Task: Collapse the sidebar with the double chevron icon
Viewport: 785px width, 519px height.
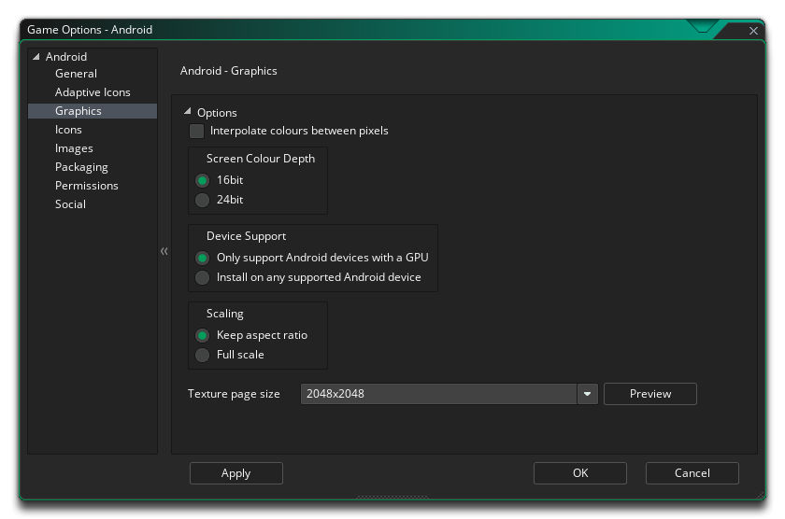Action: coord(164,251)
